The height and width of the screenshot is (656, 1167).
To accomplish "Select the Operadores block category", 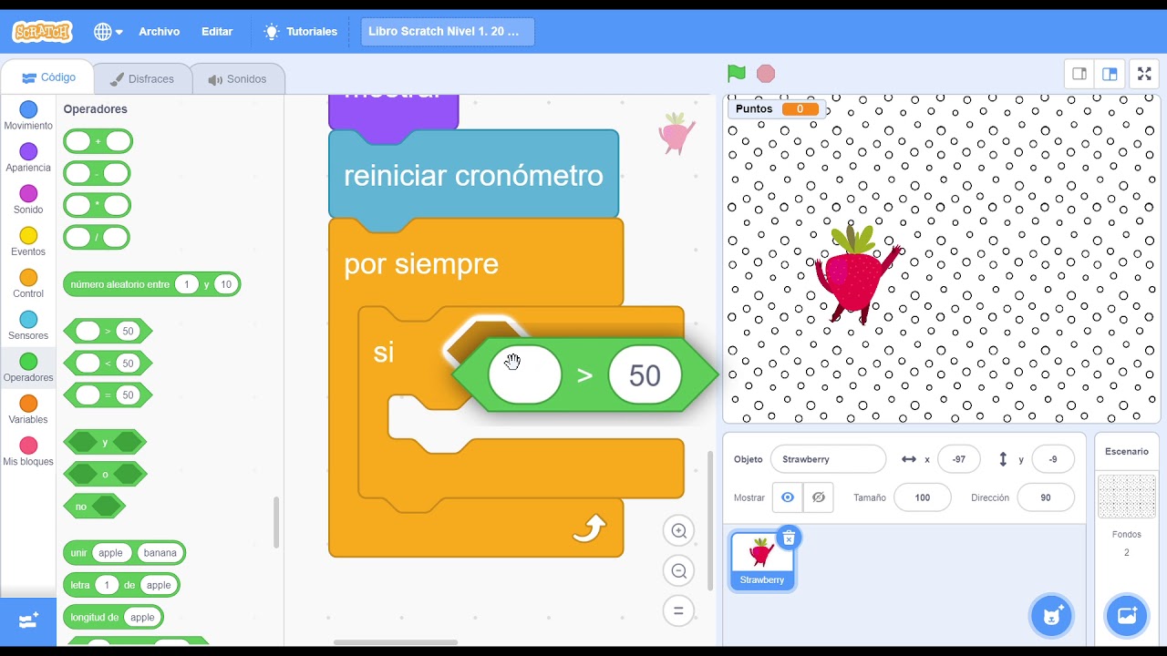I will click(28, 367).
